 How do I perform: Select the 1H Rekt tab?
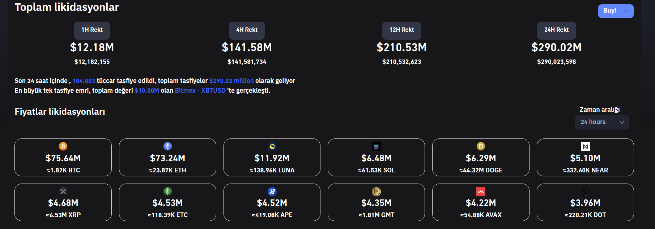(x=92, y=30)
